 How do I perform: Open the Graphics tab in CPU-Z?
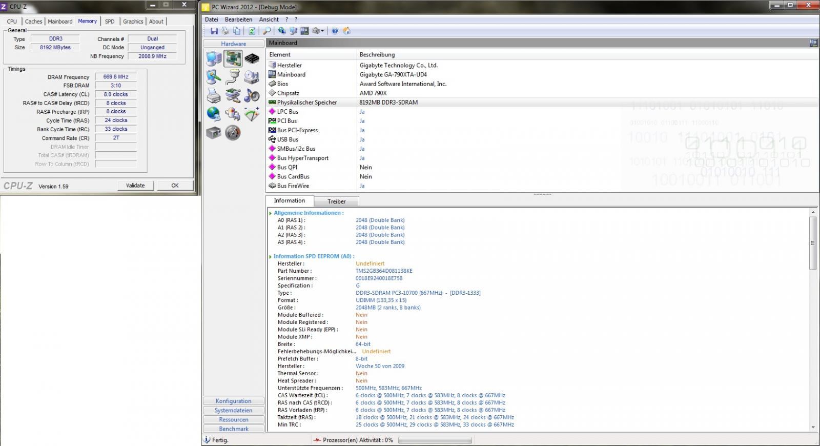[133, 22]
